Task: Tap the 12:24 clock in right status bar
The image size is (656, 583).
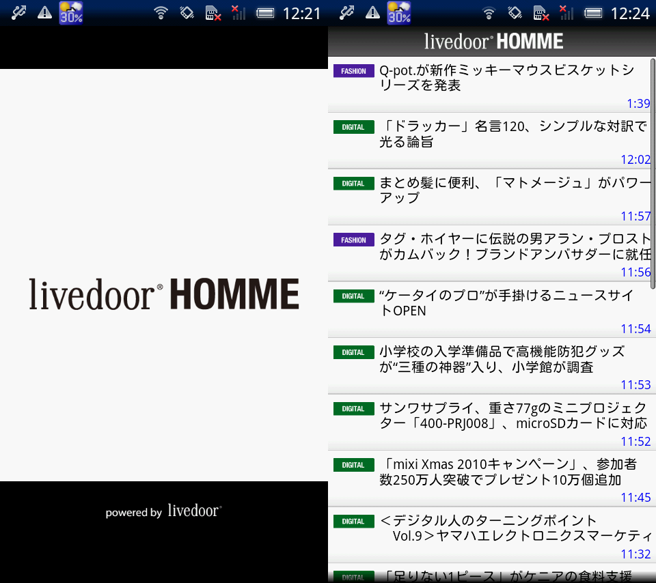Action: (x=629, y=14)
